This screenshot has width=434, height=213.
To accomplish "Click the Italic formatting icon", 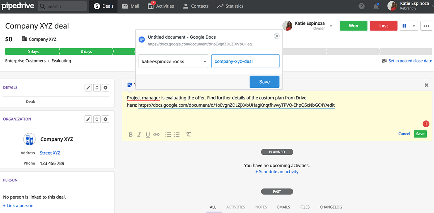I will pos(139,135).
